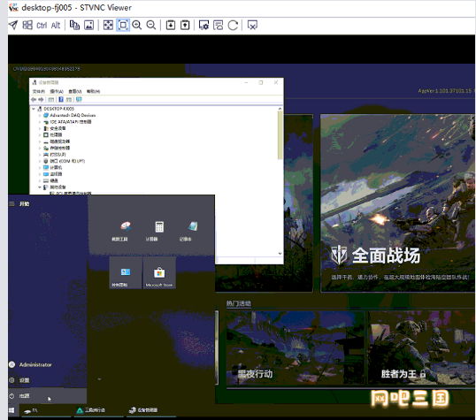Open the 查看(V) menu in Device Manager
Viewport: 476px width, 420px height.
coord(75,91)
